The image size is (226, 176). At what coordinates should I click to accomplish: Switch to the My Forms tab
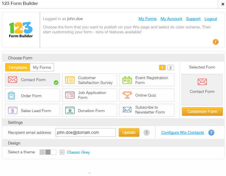coord(42,67)
